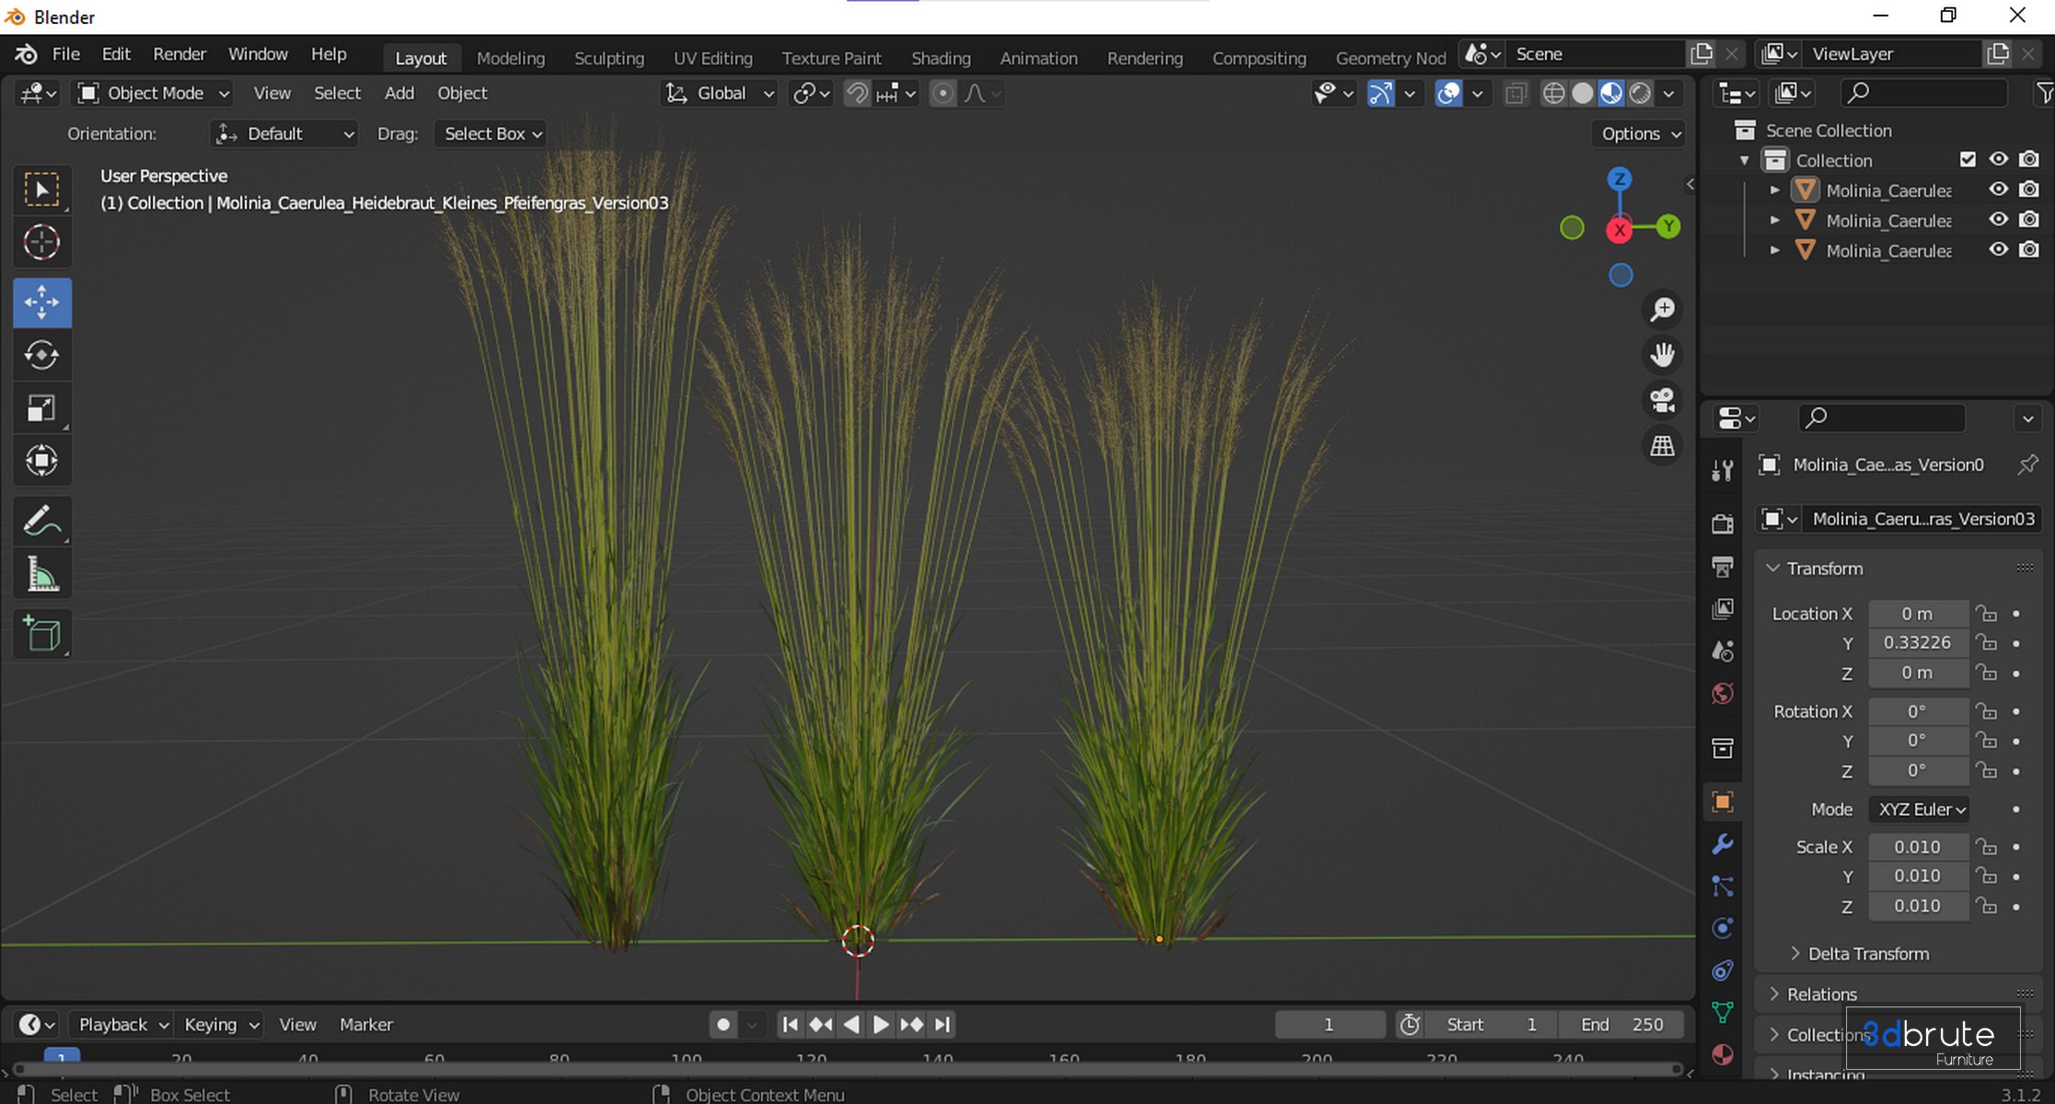2055x1104 pixels.
Task: Choose the Add Cube tool
Action: coord(41,633)
